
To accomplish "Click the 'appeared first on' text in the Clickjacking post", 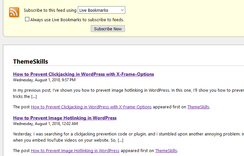I will [169, 107].
